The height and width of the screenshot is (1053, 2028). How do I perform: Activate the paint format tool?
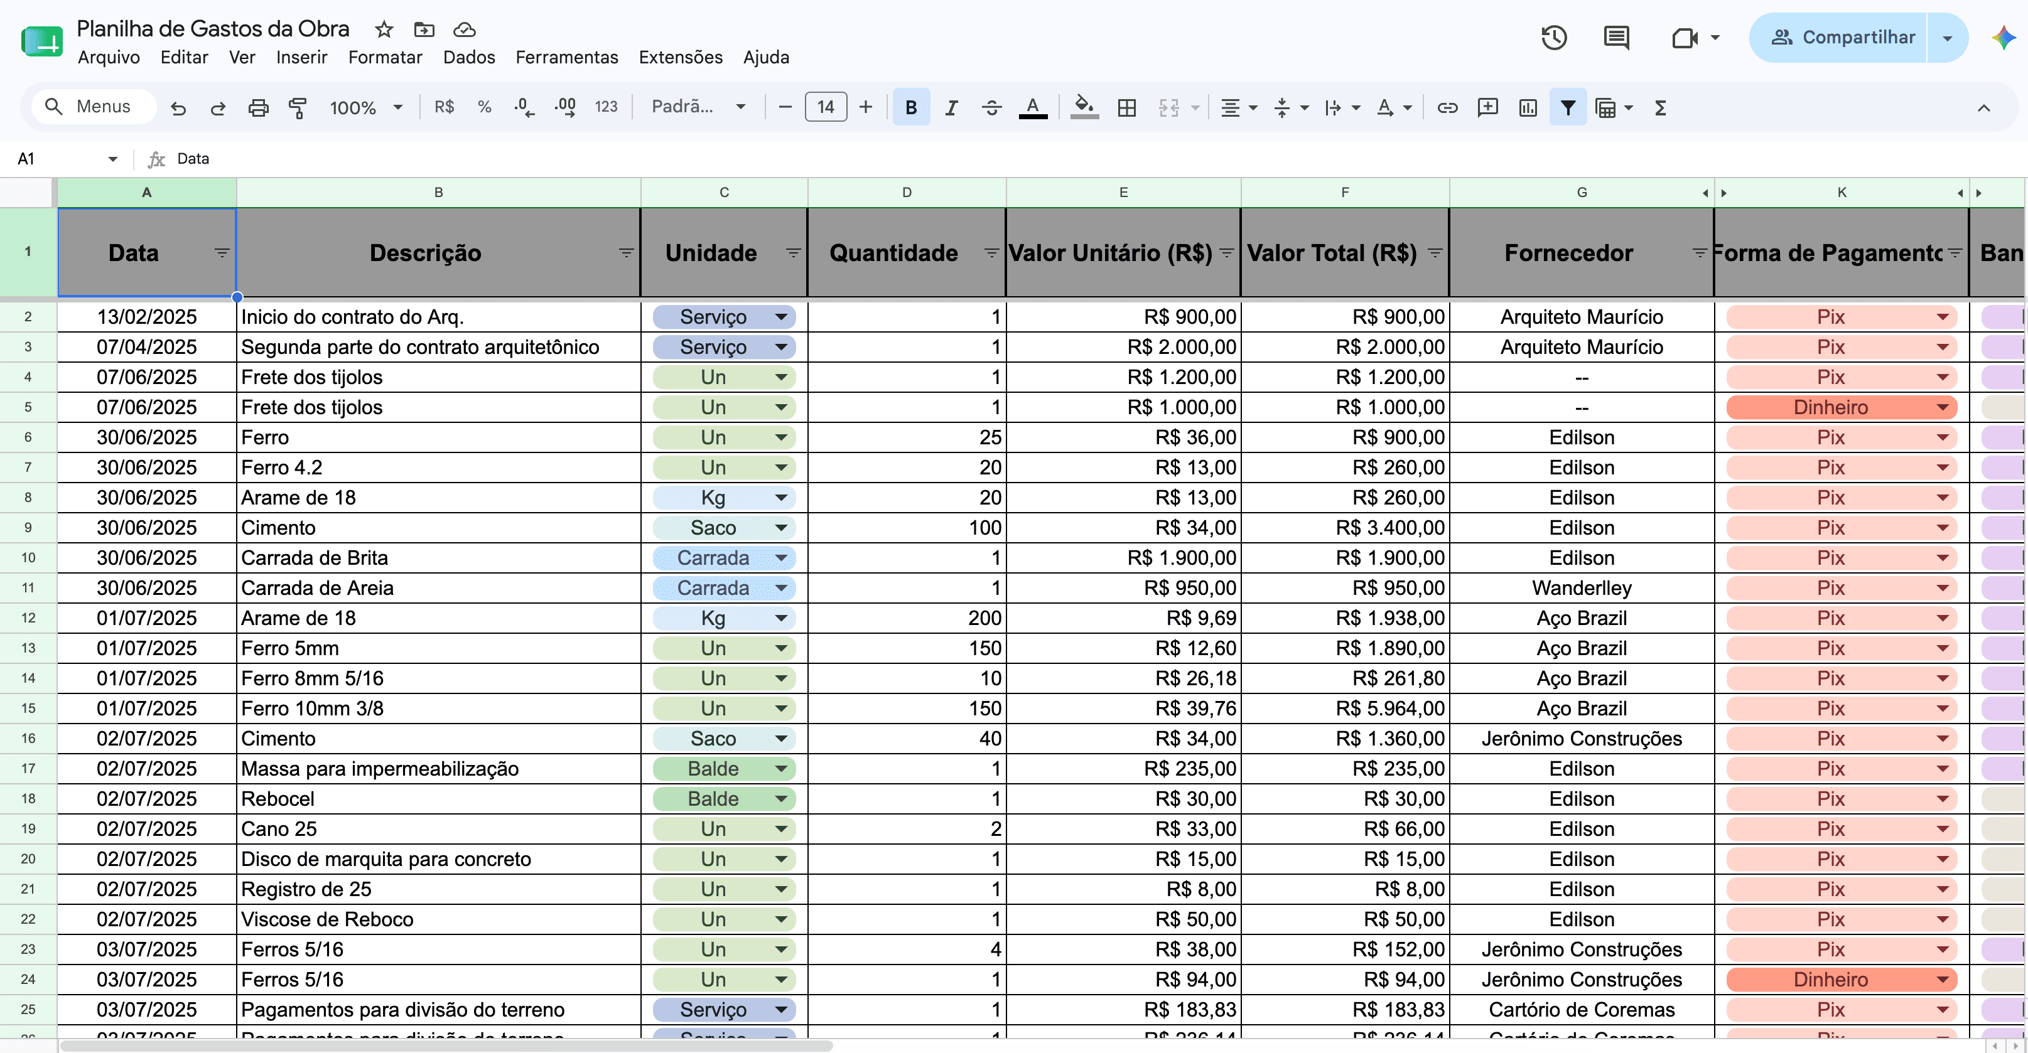click(298, 108)
